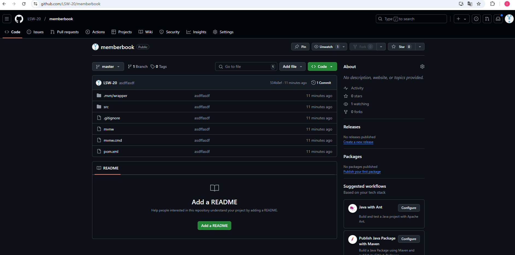Open the repository Settings tab
The height and width of the screenshot is (255, 515).
click(x=223, y=32)
